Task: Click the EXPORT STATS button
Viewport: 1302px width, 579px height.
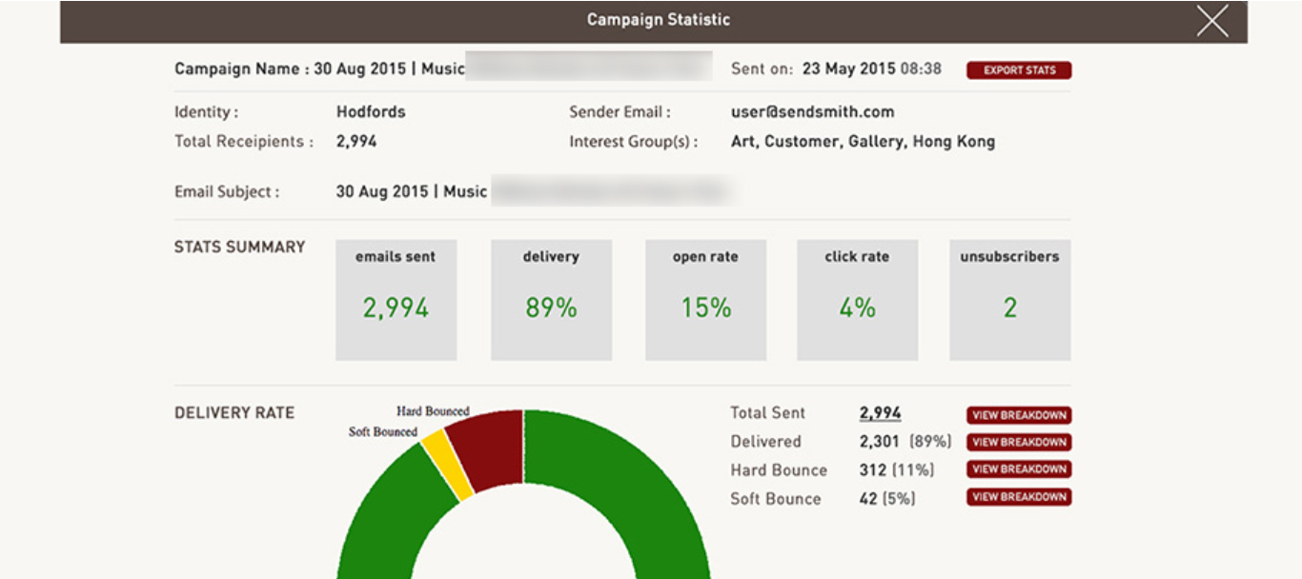Action: 1020,70
